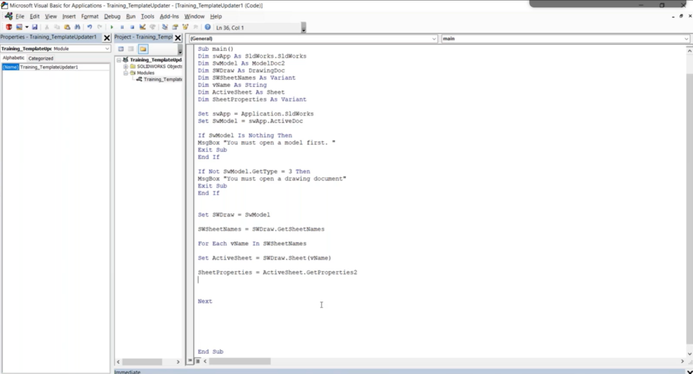The width and height of the screenshot is (693, 374).
Task: Open the Module object dropdown in Properties
Action: pos(107,49)
